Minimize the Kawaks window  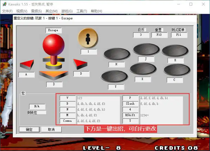click(179, 4)
